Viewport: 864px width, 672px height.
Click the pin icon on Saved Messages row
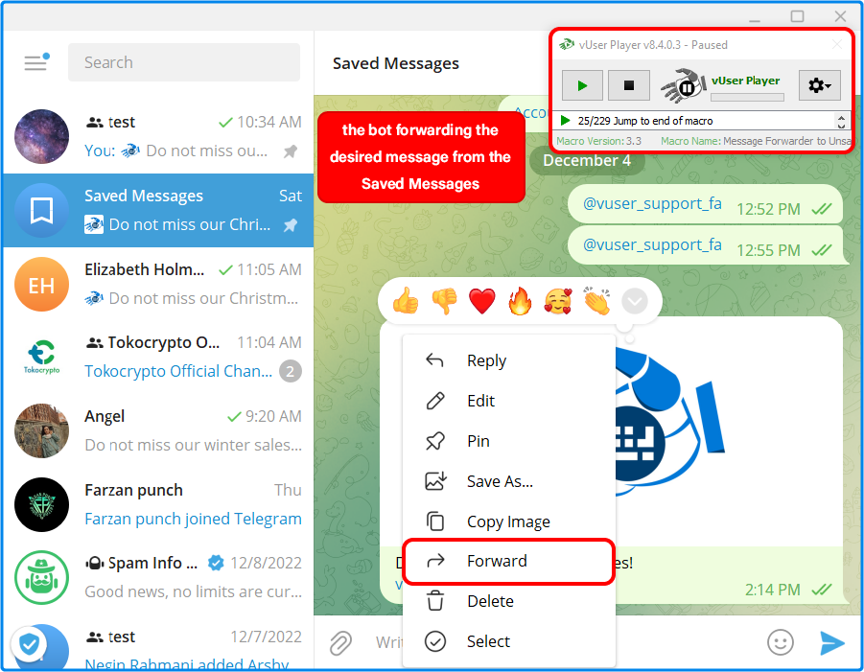[x=291, y=224]
